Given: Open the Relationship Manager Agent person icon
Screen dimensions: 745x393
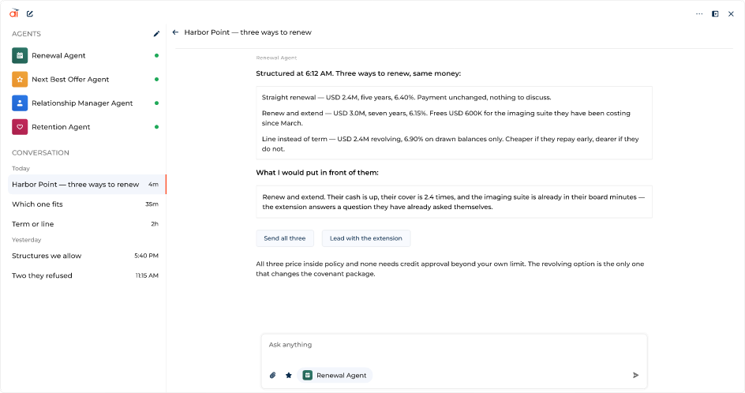Looking at the screenshot, I should pos(20,103).
